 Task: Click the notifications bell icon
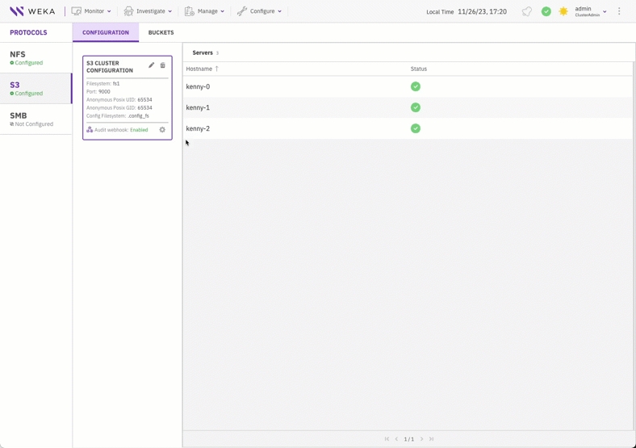(x=527, y=11)
